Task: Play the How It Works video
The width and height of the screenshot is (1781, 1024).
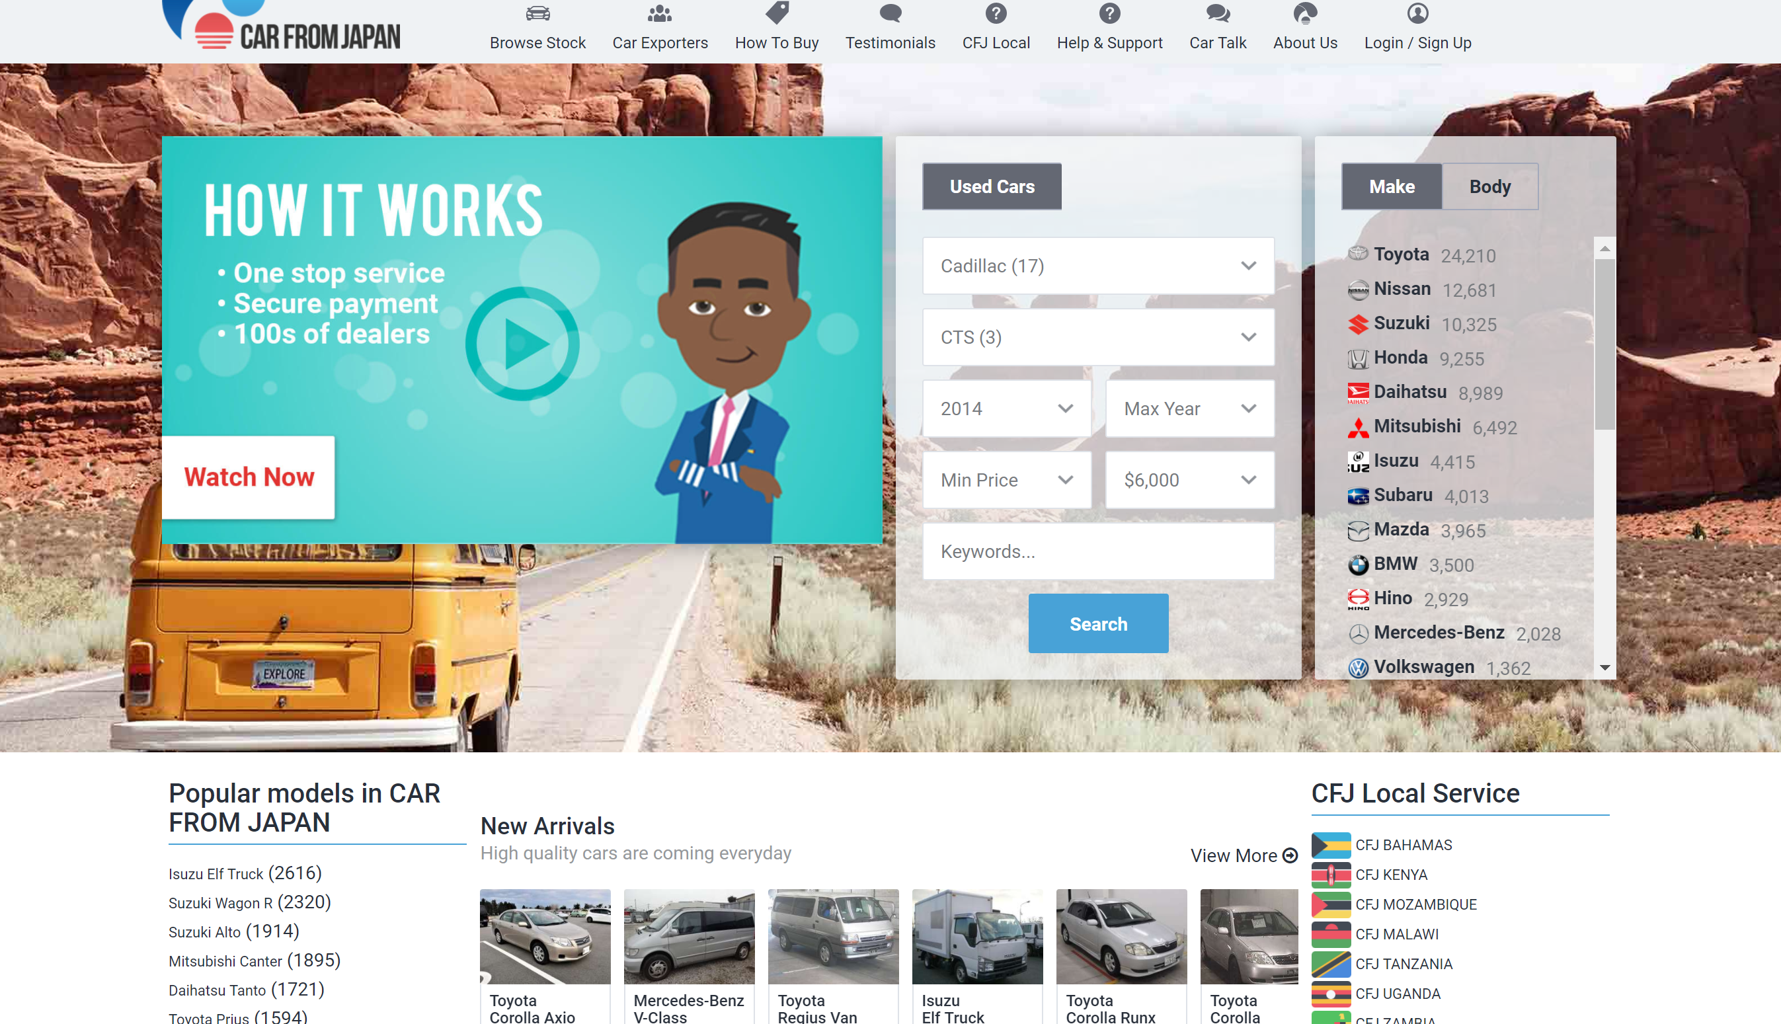Action: (522, 343)
